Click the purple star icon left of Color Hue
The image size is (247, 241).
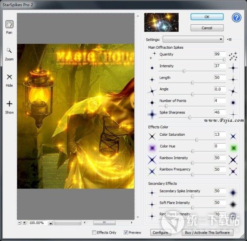coord(152,148)
